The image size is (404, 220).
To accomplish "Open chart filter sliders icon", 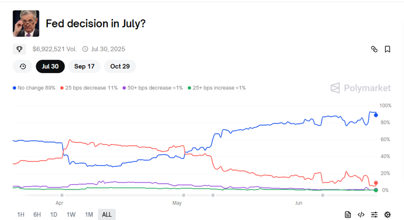I will point(374,214).
